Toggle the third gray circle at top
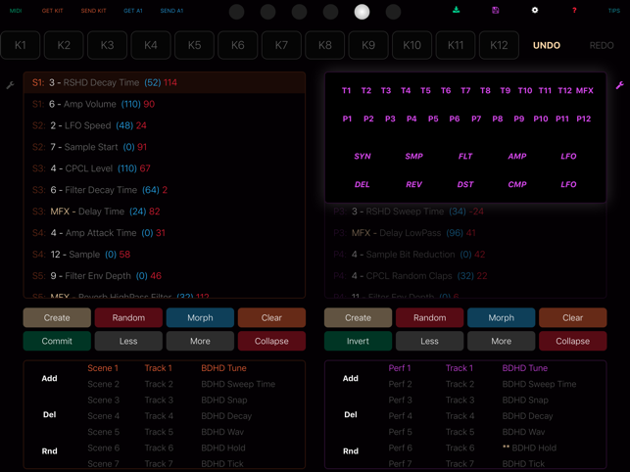Image resolution: width=630 pixels, height=472 pixels. pos(300,12)
